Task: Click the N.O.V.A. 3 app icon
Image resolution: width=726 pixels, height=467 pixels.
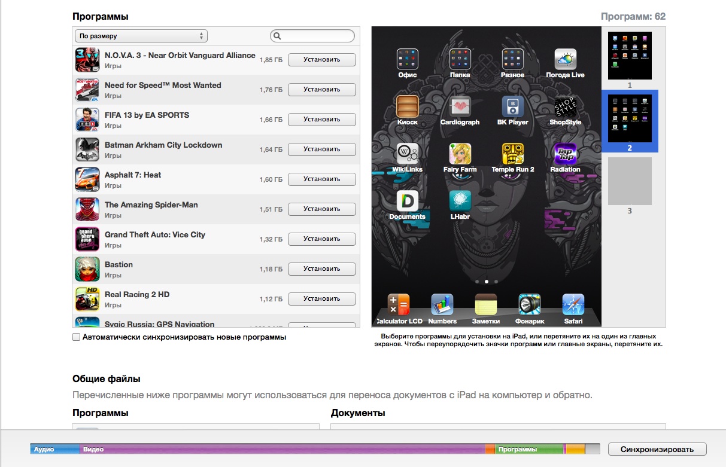Action: click(87, 60)
